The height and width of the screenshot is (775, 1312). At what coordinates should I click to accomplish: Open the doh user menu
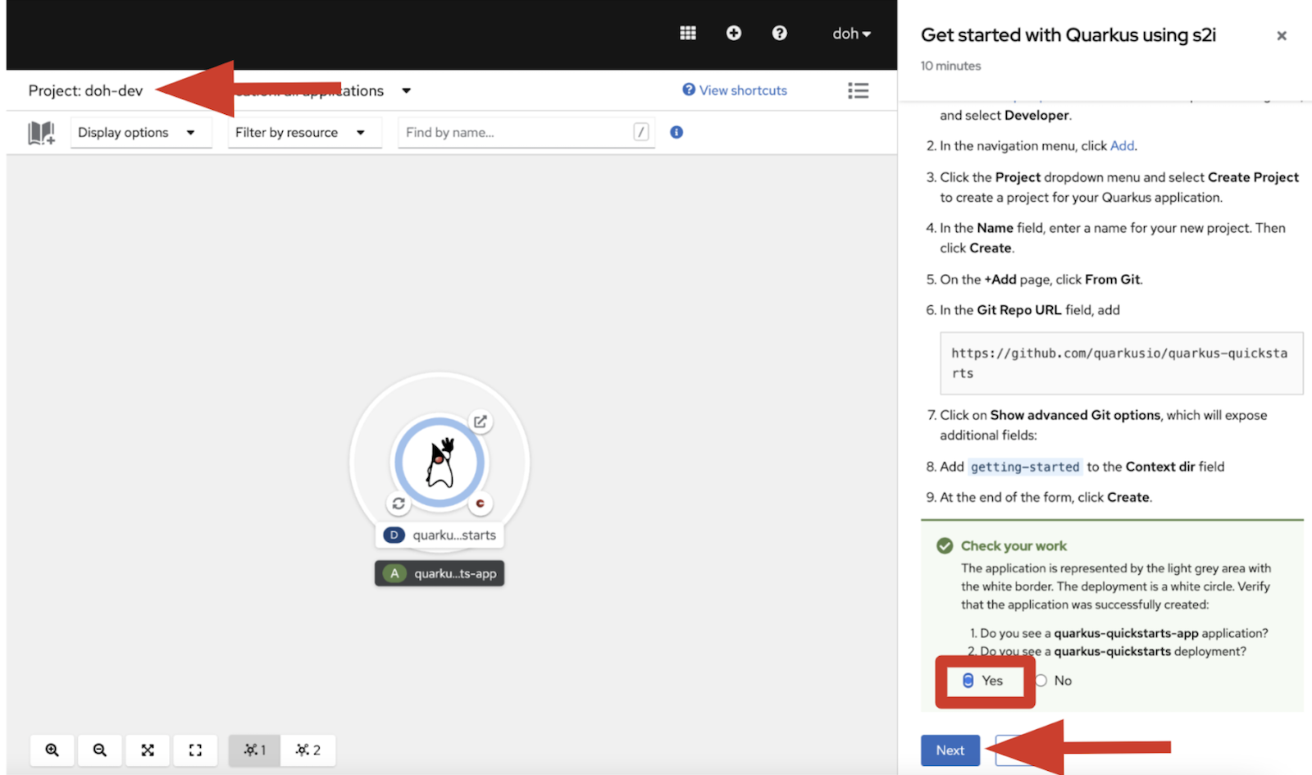tap(851, 34)
